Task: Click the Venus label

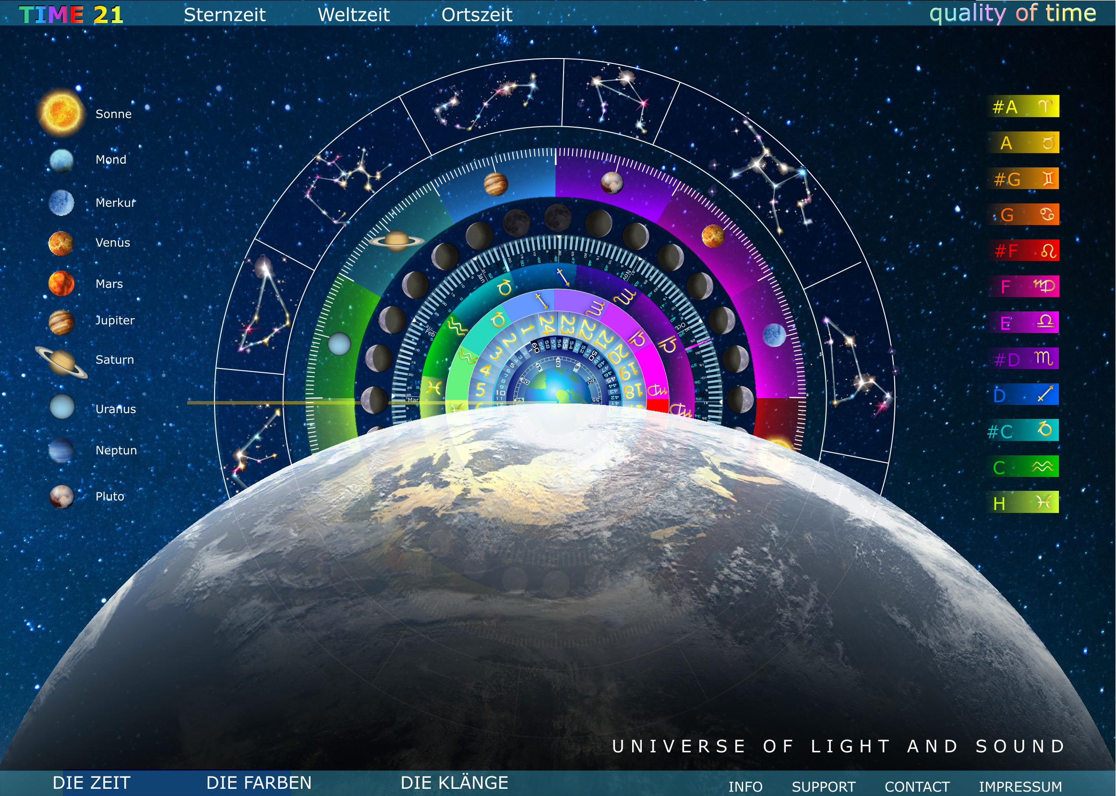Action: 113,243
